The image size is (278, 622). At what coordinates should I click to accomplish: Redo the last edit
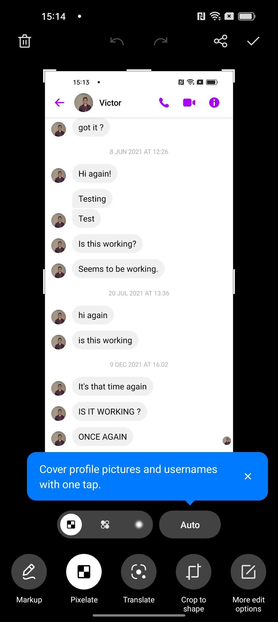point(161,41)
